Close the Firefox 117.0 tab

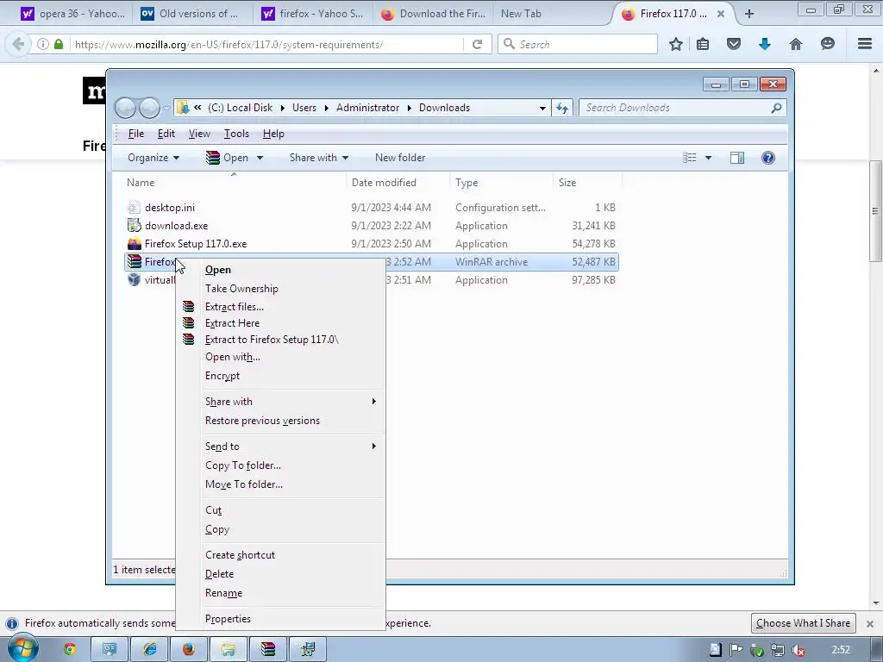click(720, 14)
